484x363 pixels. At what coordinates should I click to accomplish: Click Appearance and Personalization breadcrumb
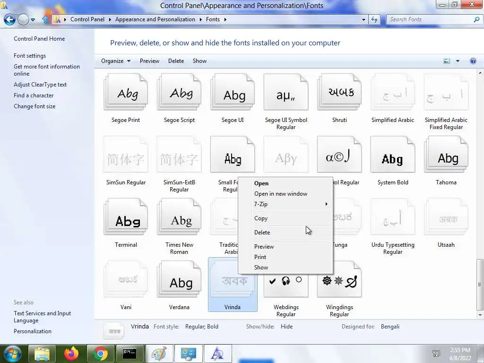click(155, 19)
